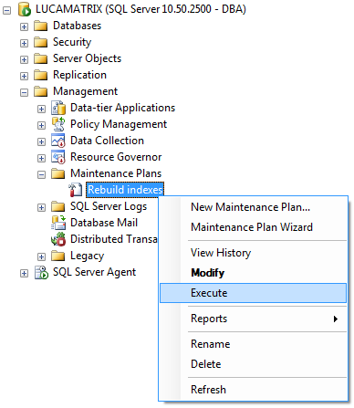Expand the Databases node

click(x=24, y=26)
